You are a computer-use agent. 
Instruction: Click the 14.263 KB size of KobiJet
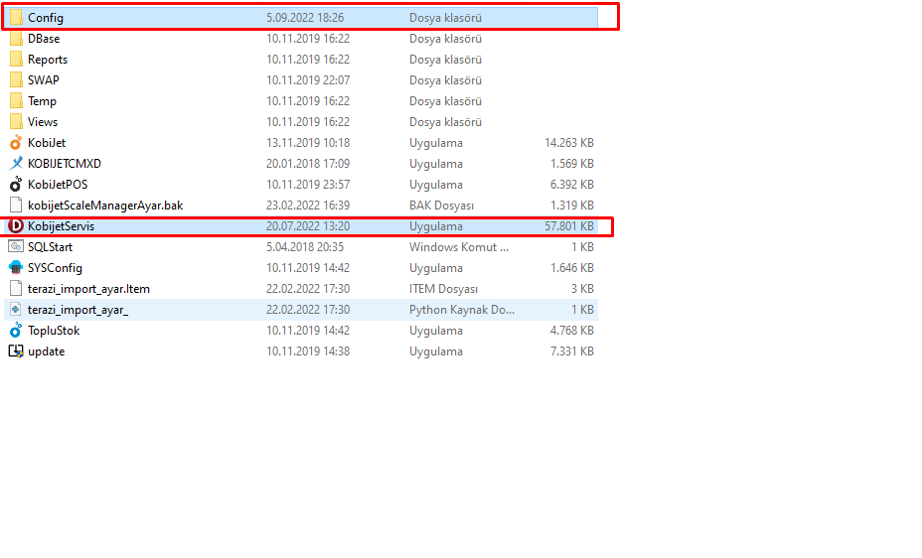point(569,143)
